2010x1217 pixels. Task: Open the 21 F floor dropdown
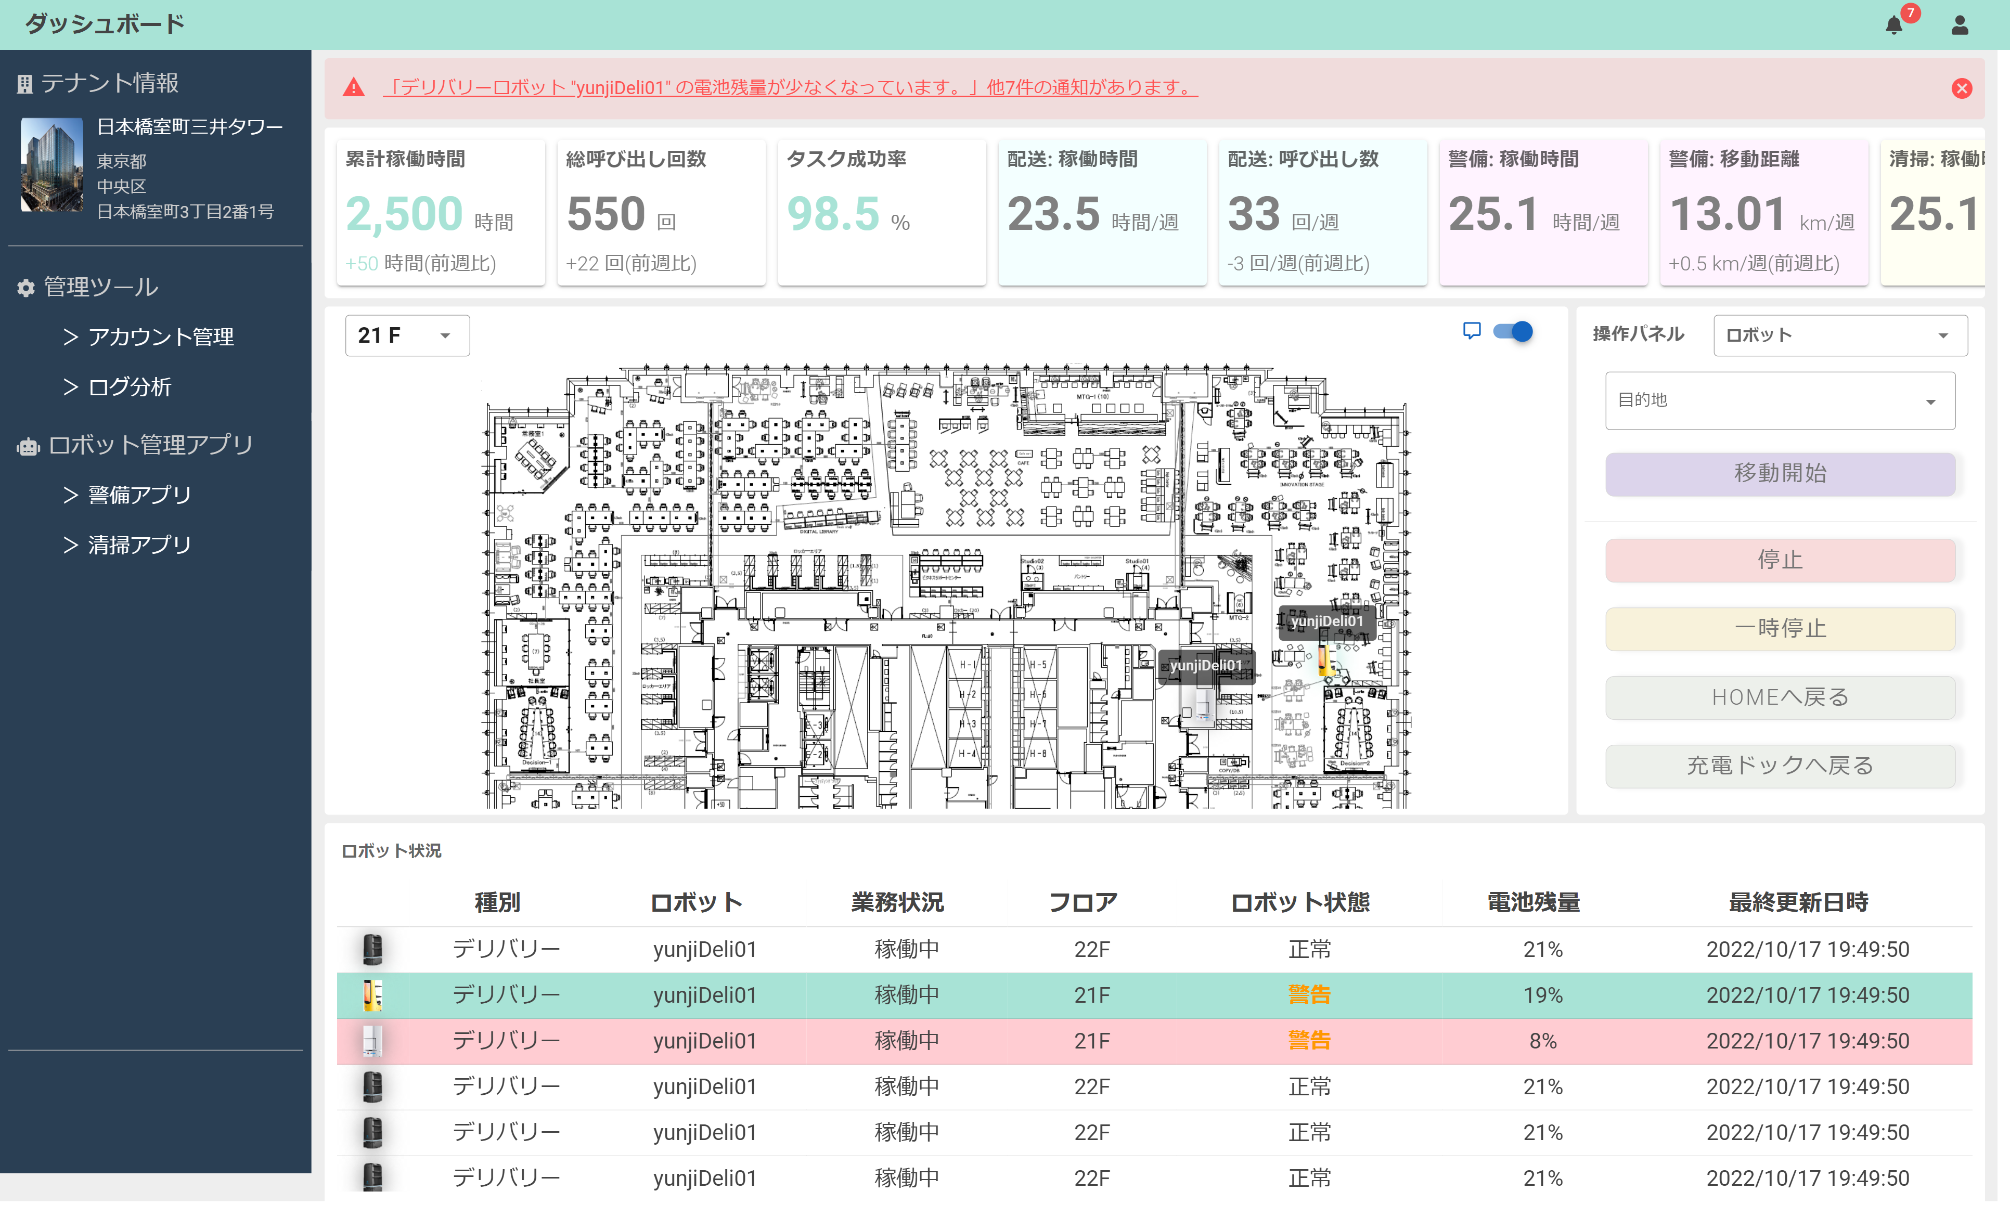[x=407, y=335]
